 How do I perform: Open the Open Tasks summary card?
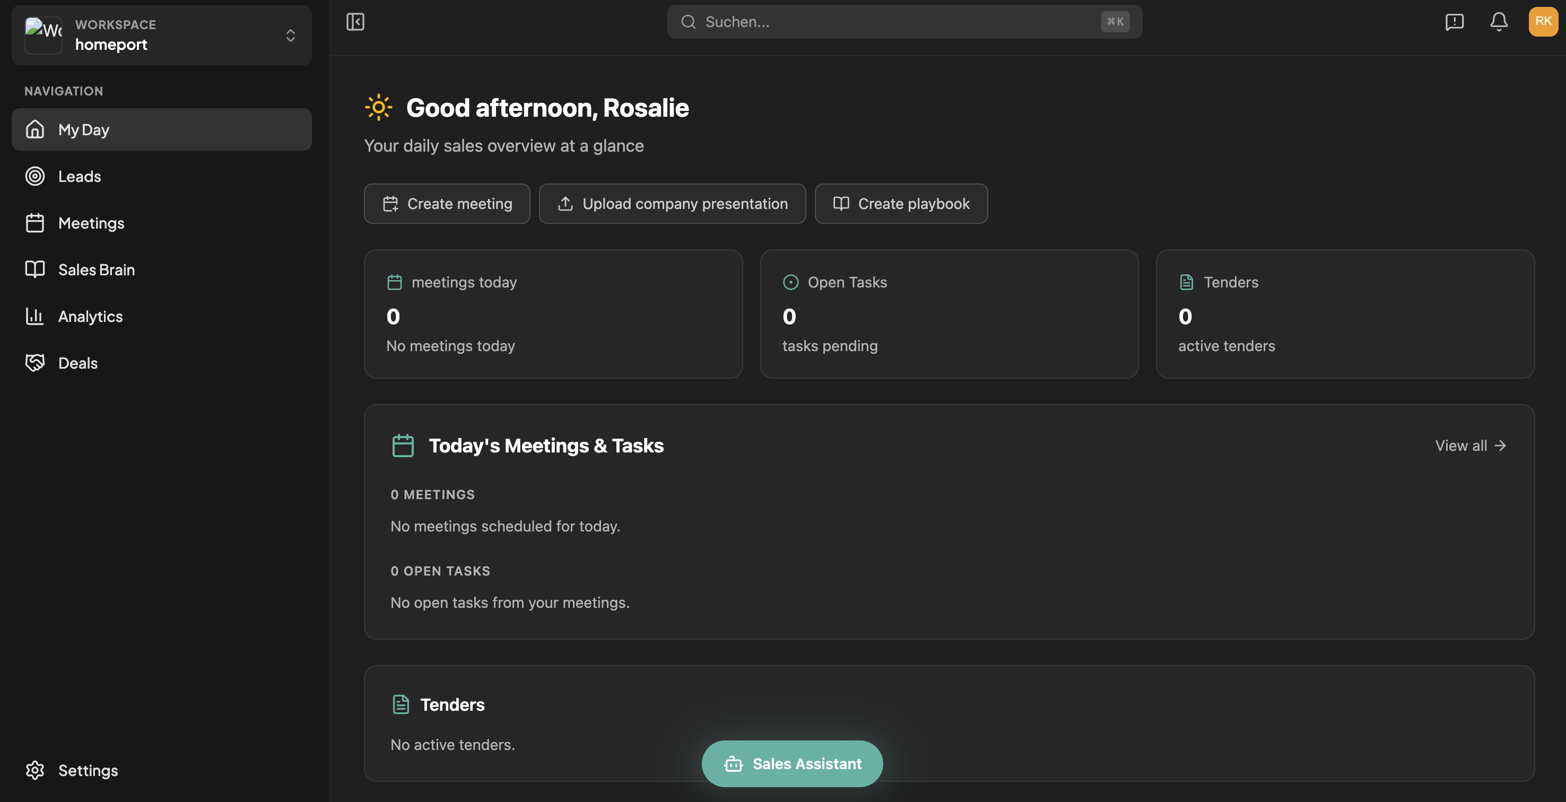(949, 314)
